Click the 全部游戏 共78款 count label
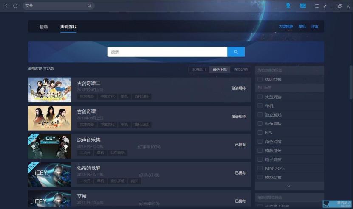The width and height of the screenshot is (353, 209). (41, 69)
